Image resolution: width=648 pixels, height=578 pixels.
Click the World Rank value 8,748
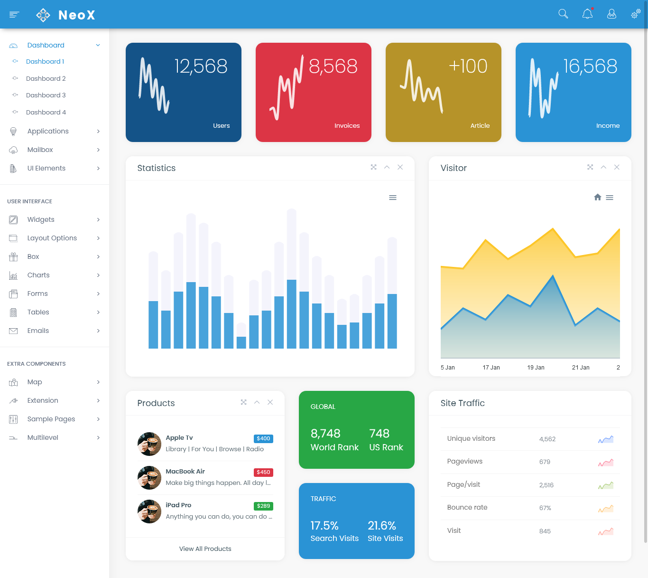[325, 434]
